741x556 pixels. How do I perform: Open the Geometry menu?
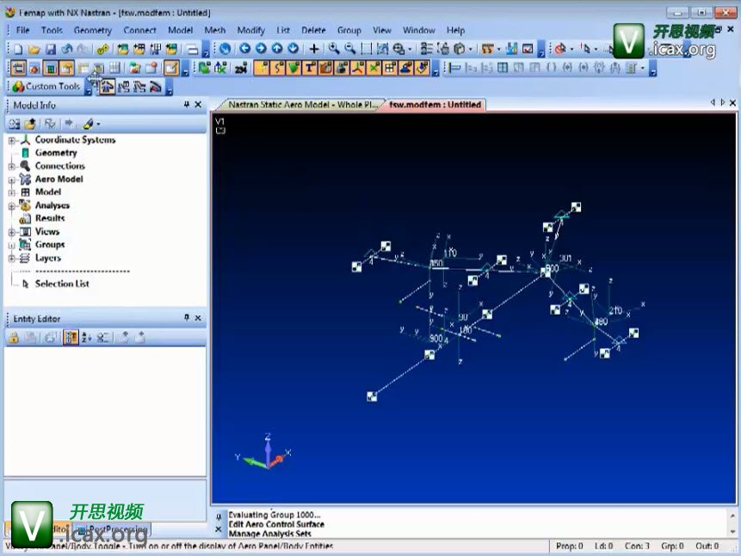pyautogui.click(x=92, y=30)
